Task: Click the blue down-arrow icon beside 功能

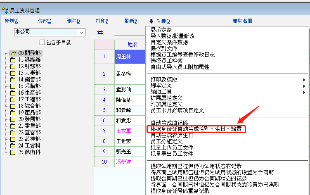Action: pyautogui.click(x=151, y=21)
